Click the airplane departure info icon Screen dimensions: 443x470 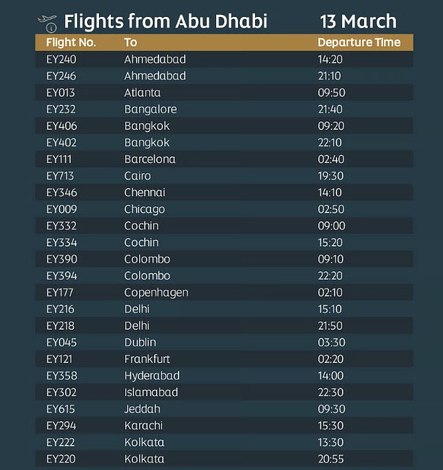48,23
